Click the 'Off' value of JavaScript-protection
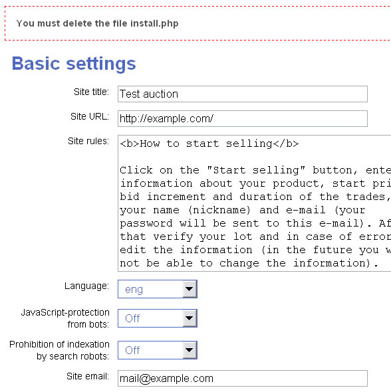391x392 pixels. 132,318
